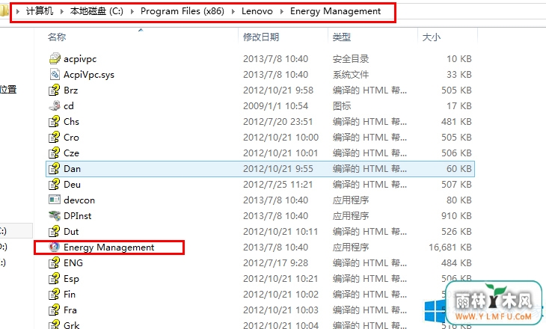
Task: Select the file name Fin
Action: tap(70, 295)
